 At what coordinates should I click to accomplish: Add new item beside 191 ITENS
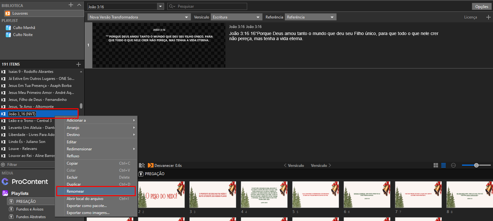click(x=79, y=64)
